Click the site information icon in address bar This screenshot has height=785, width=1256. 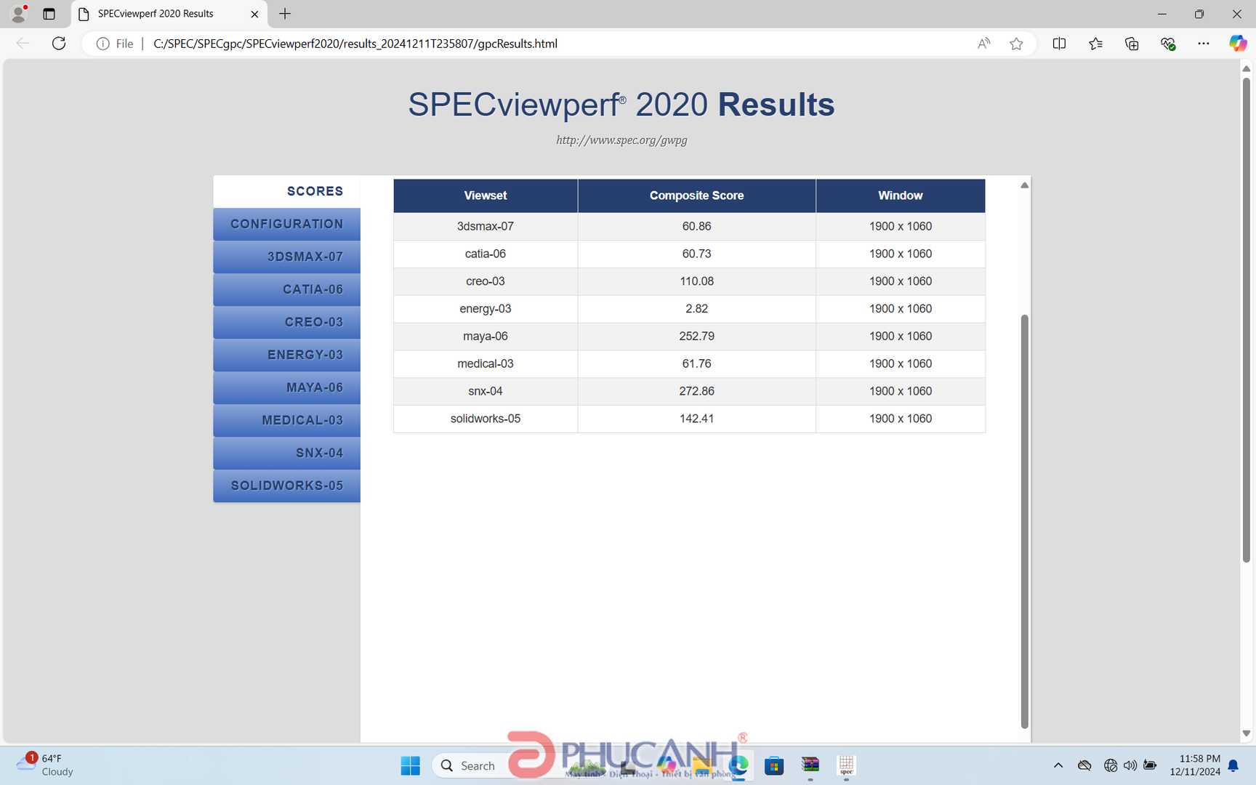tap(103, 44)
